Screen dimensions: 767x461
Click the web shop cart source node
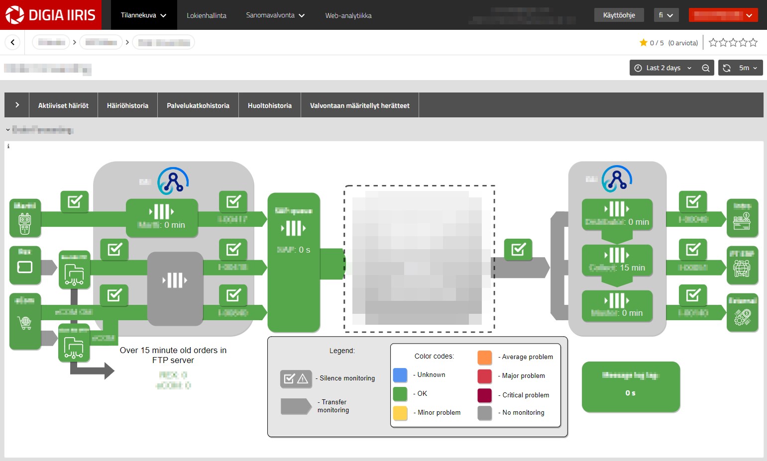coord(25,321)
